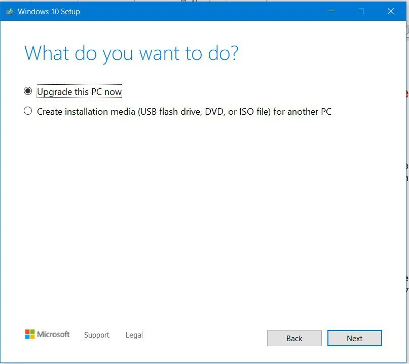Open the Legal link
Viewport: 409px width, 364px height.
134,335
